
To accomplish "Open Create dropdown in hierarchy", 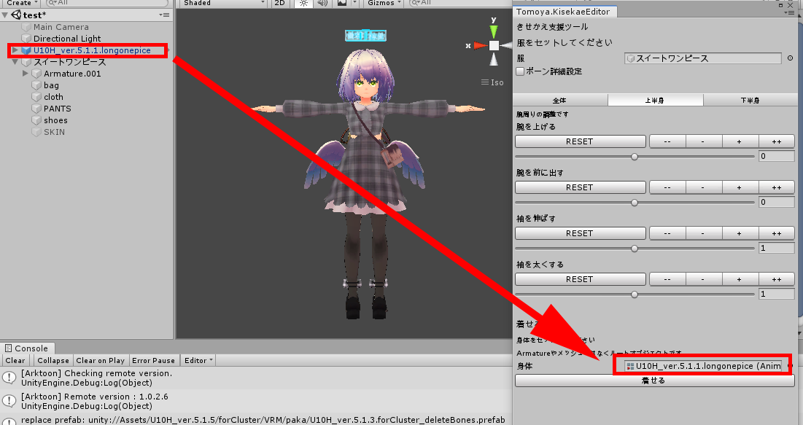I will (x=21, y=3).
